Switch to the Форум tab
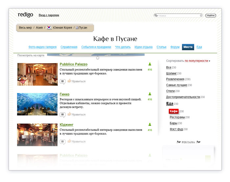Screen dimensions: 230x182 pos(175,47)
